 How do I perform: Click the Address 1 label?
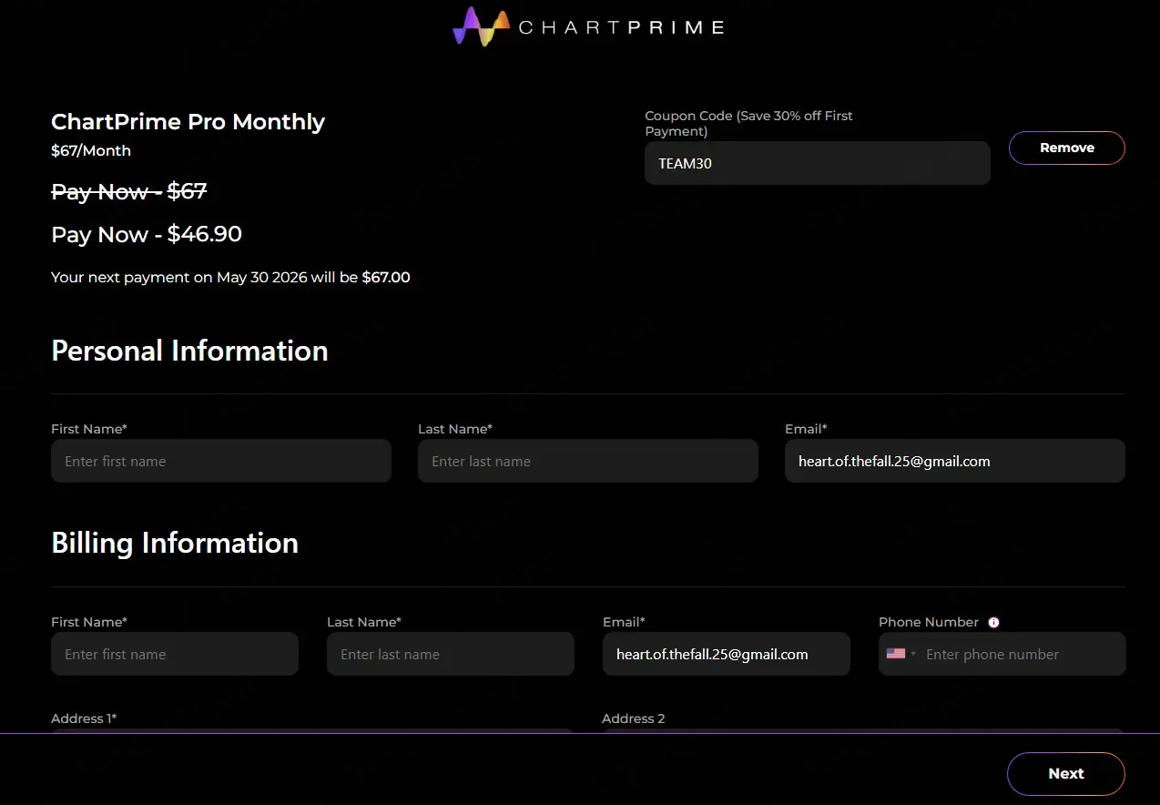point(84,718)
